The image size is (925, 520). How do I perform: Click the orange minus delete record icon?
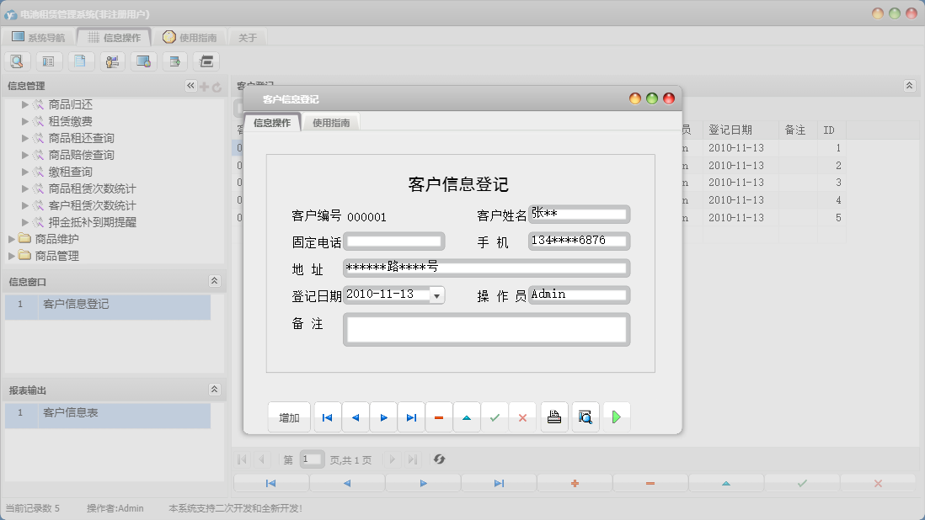[439, 417]
